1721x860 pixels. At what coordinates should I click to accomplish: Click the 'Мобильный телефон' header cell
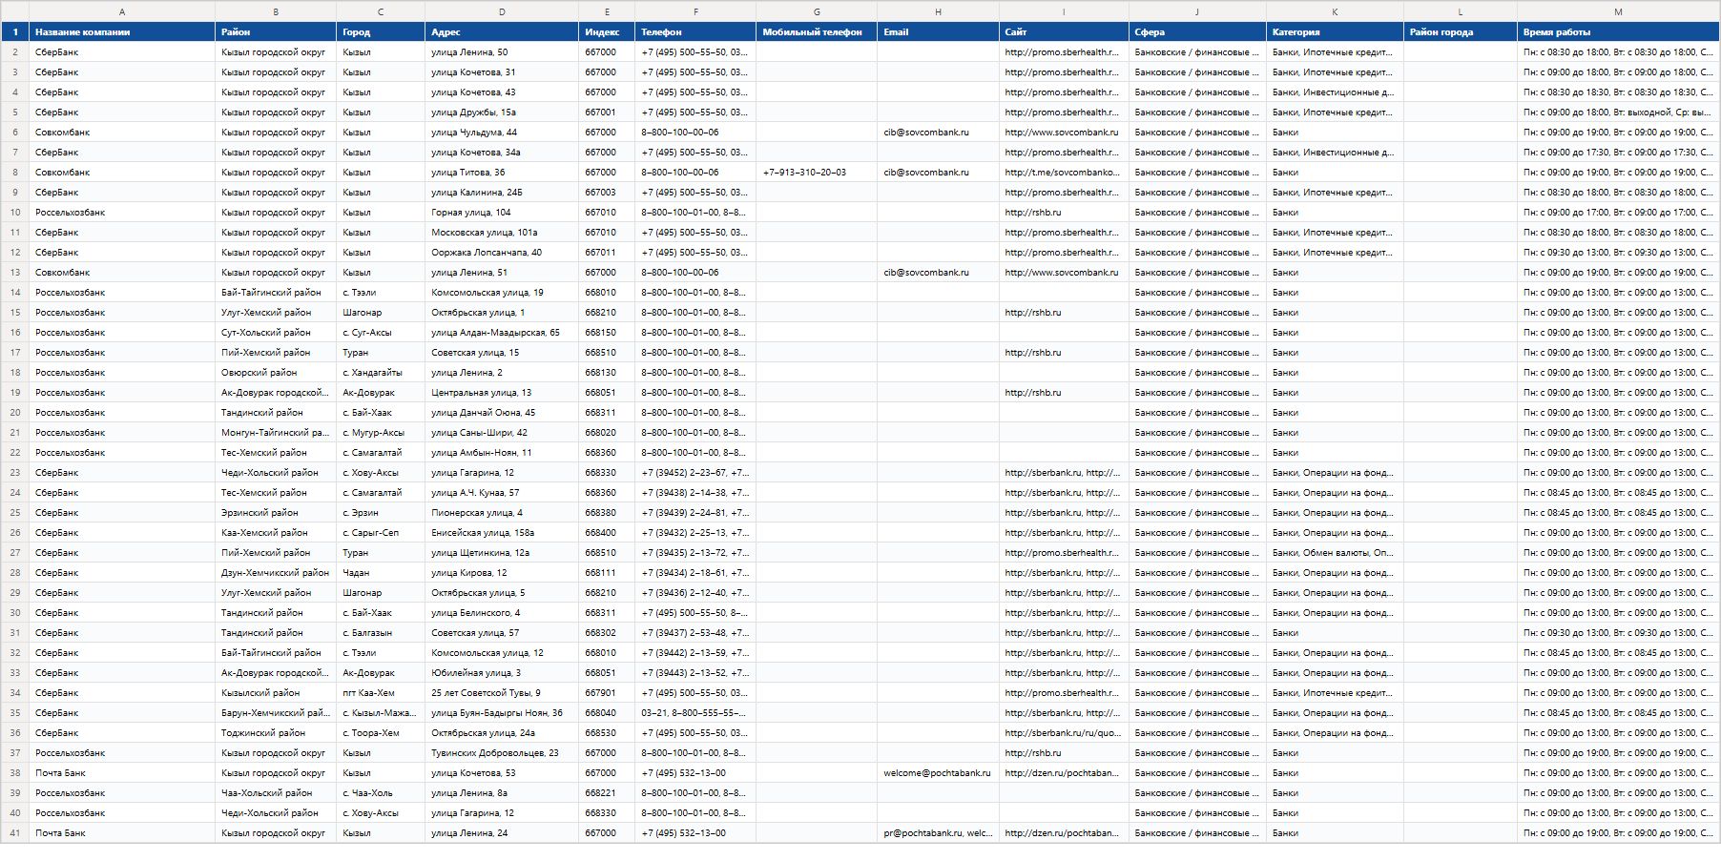pyautogui.click(x=817, y=32)
